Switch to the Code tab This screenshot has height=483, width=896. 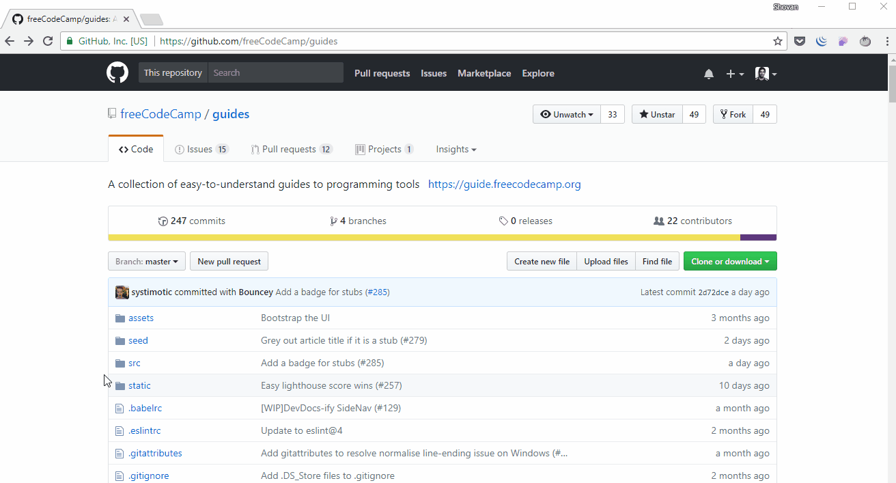[136, 149]
